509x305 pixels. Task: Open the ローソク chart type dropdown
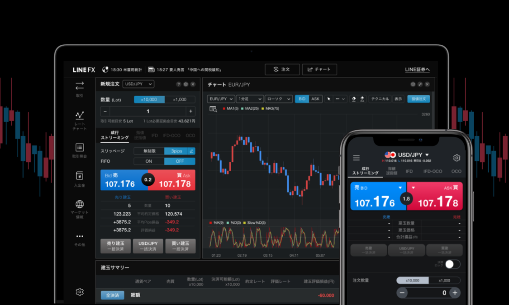point(278,99)
